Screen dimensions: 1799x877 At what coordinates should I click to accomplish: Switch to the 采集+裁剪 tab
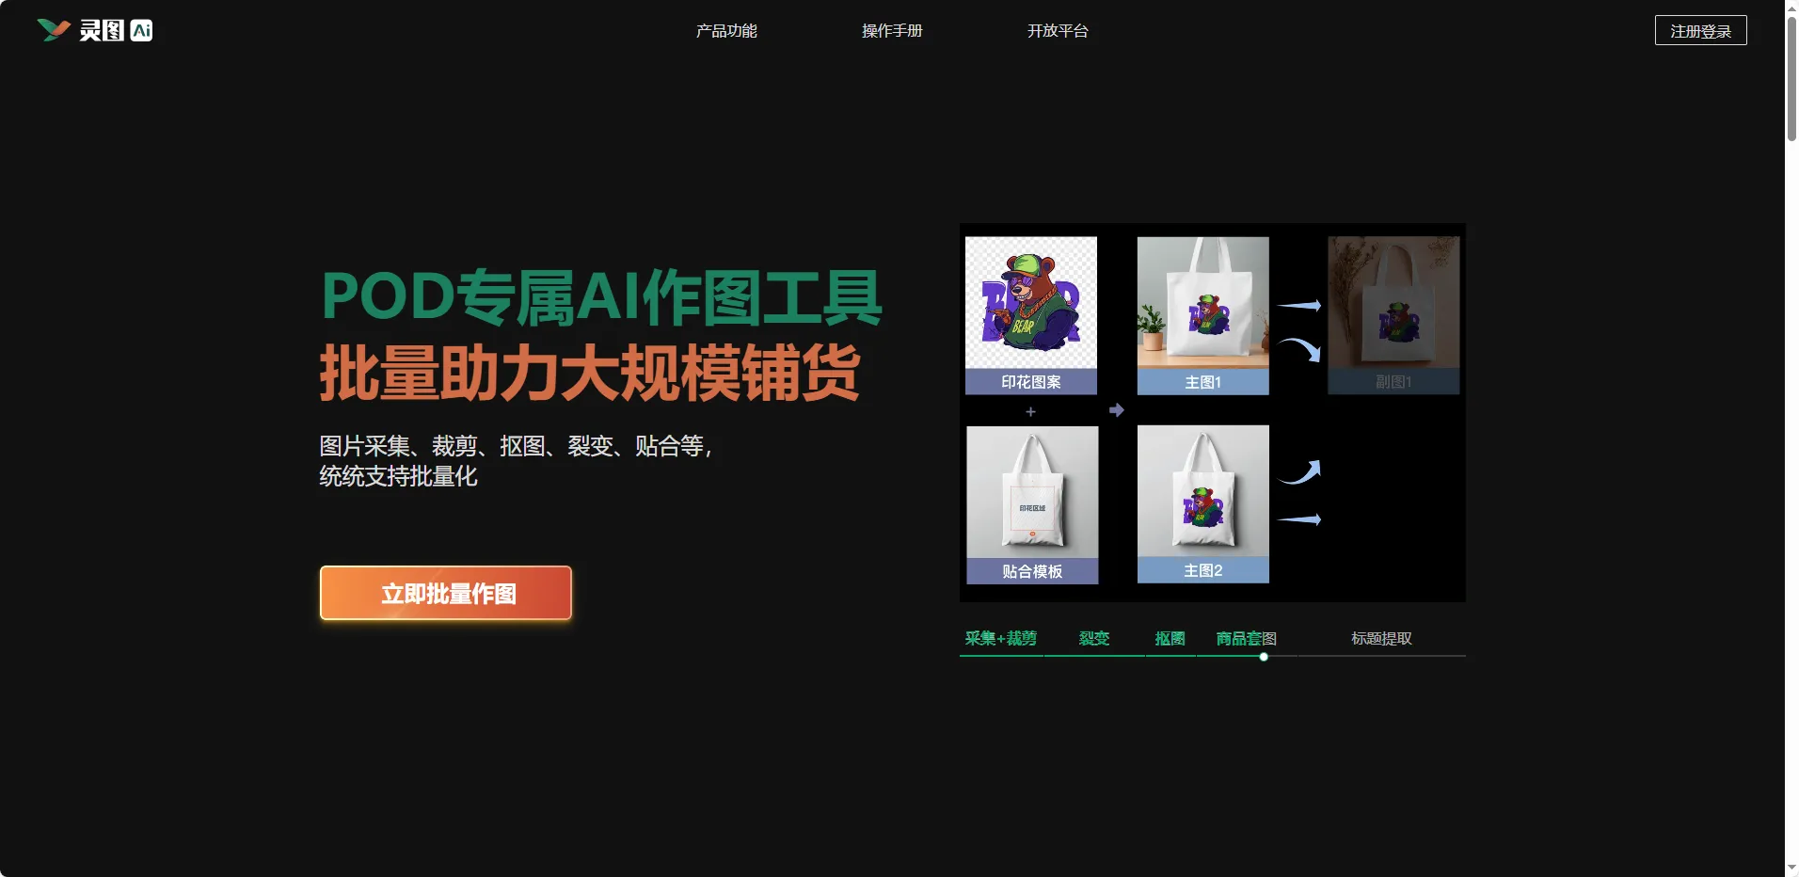(x=1000, y=638)
